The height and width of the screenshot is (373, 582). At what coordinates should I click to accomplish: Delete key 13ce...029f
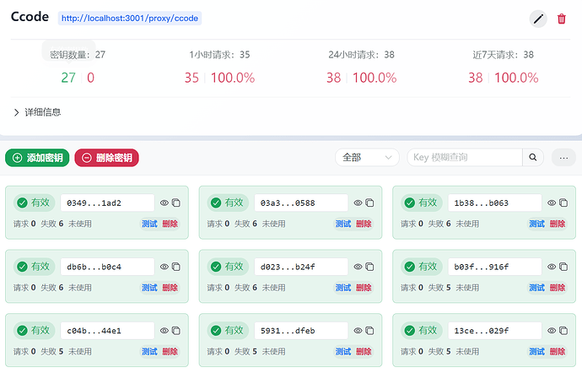coord(558,351)
